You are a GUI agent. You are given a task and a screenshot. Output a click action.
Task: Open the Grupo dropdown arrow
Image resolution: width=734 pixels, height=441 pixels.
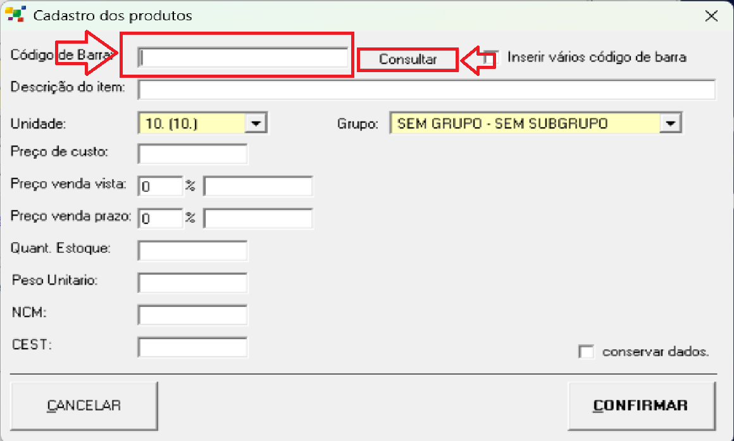(x=670, y=123)
